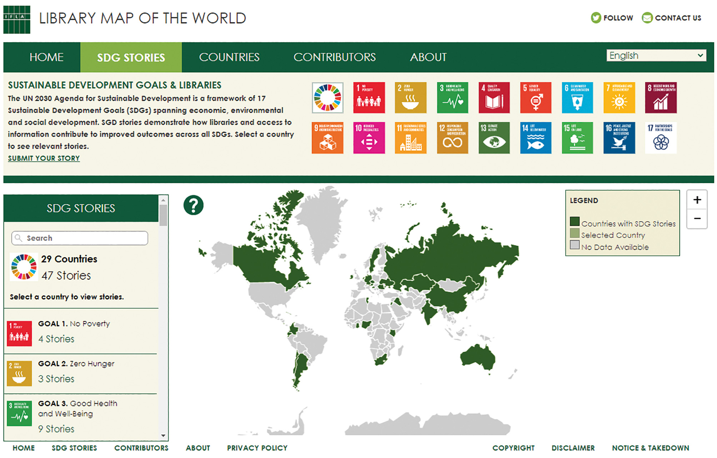Open the English language dropdown

tap(656, 55)
